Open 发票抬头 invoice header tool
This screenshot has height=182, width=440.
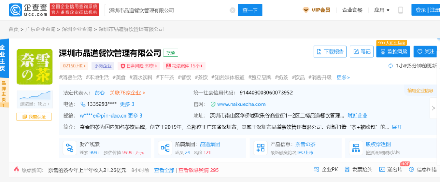click(359, 170)
